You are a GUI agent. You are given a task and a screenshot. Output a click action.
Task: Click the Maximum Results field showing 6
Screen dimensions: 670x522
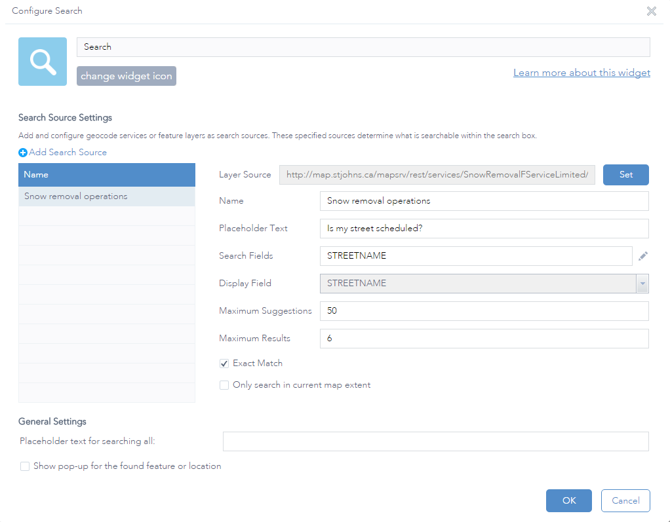484,339
